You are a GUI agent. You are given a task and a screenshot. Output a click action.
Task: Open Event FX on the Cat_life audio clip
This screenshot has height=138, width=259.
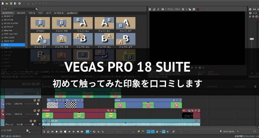point(196,121)
